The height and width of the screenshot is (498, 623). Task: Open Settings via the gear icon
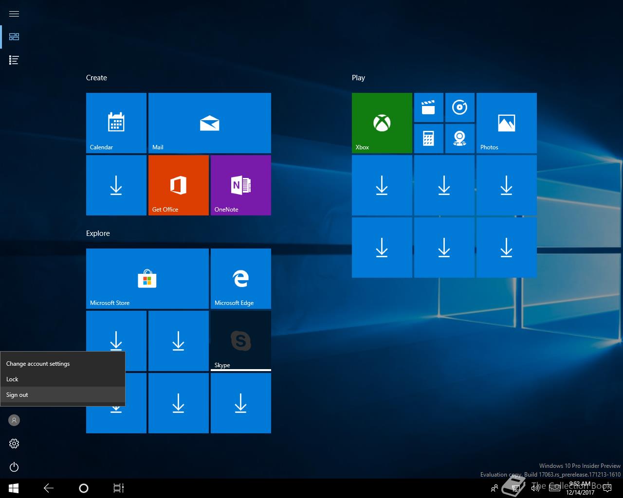pos(14,444)
